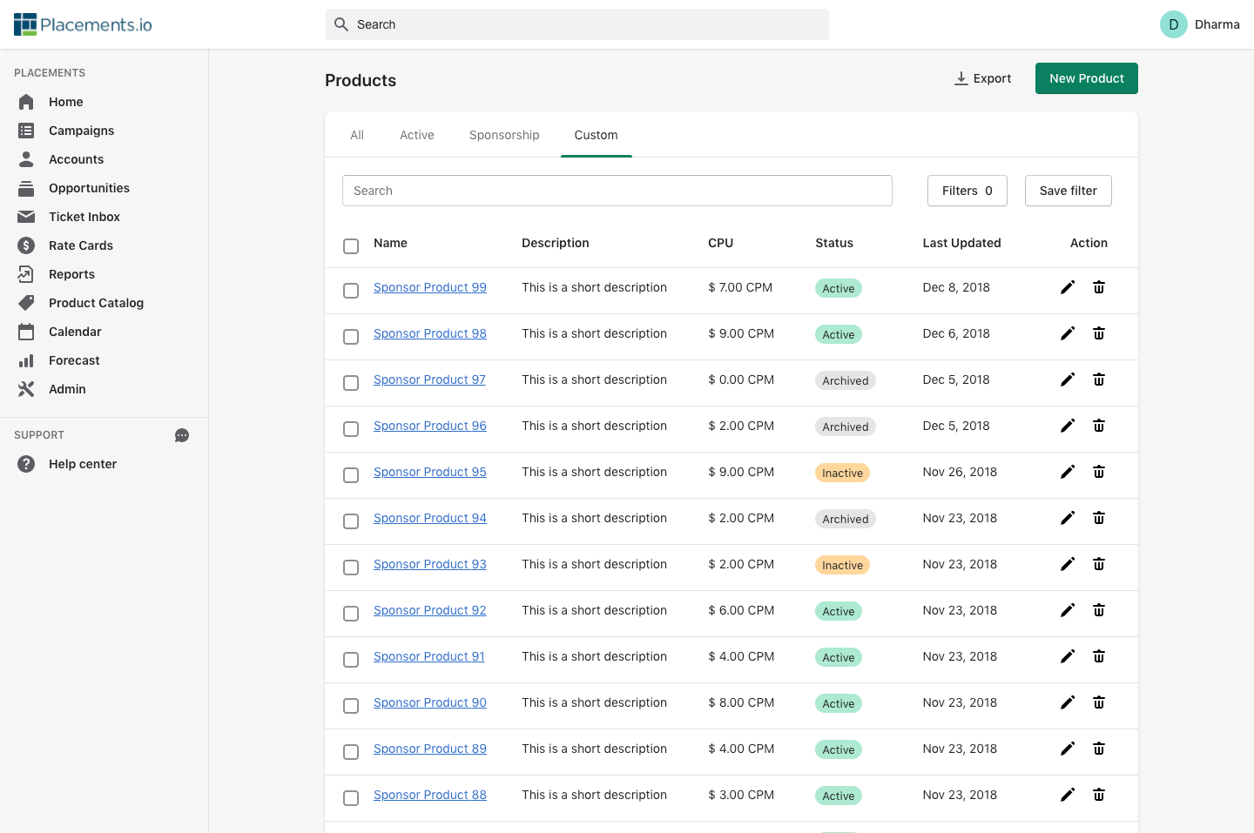
Task: Open Sponsor Product 93 details link
Action: coord(429,564)
